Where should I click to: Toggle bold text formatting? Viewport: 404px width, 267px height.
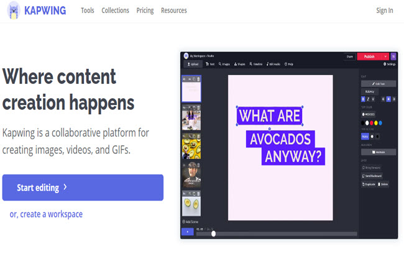(364, 99)
